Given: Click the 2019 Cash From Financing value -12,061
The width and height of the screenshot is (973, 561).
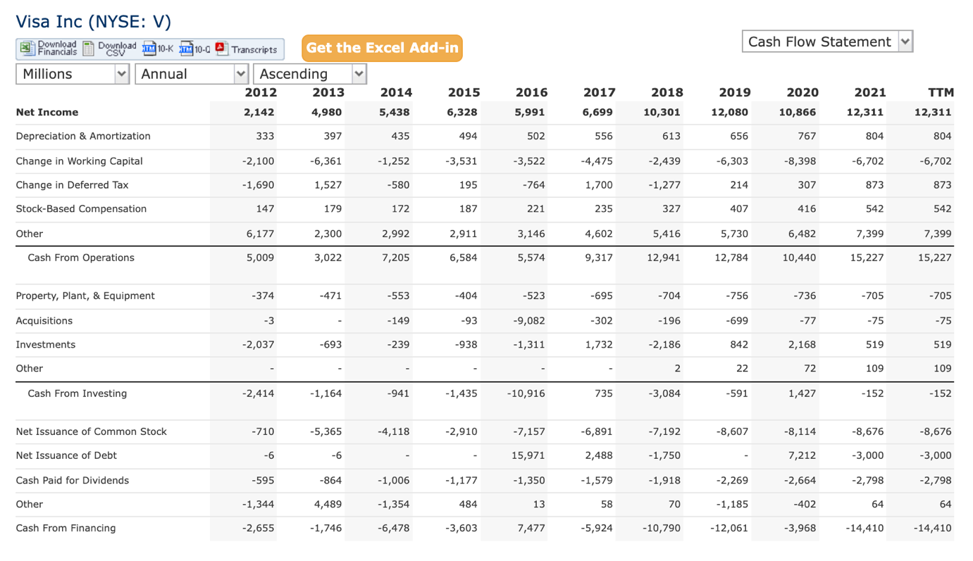Looking at the screenshot, I should coord(729,528).
